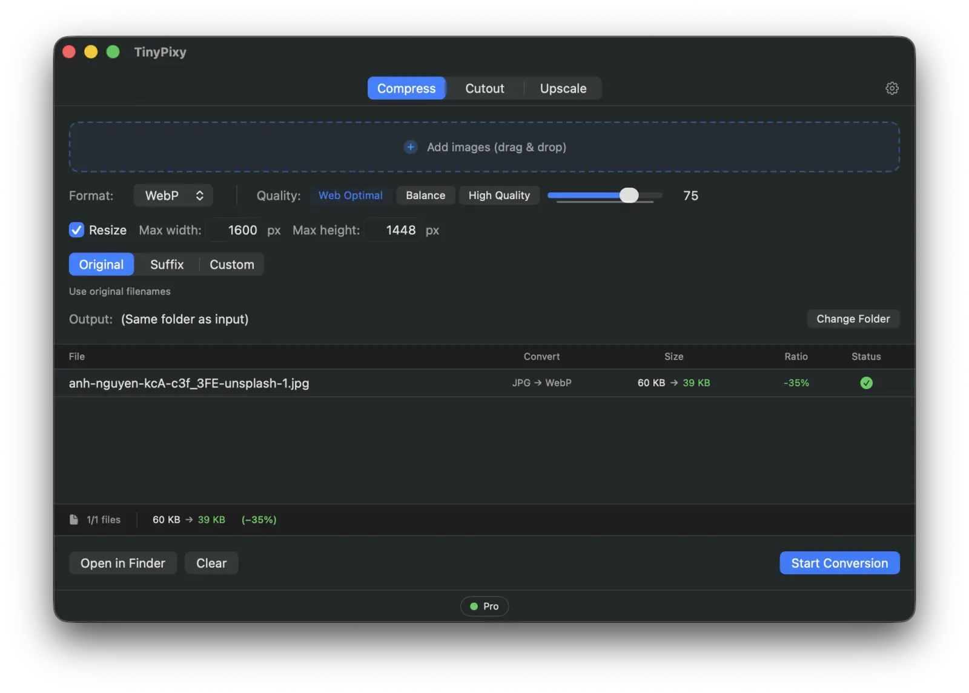Click the Use original filenames hint text
The width and height of the screenshot is (969, 693).
pyautogui.click(x=120, y=291)
